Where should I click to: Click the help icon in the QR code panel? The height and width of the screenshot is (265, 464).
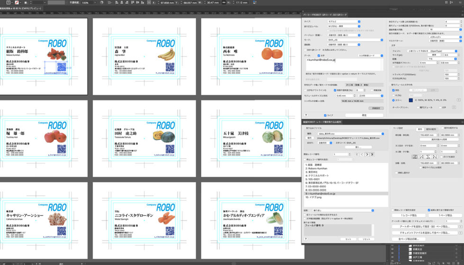(306, 115)
